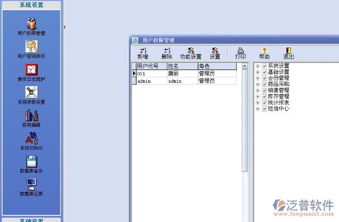Open 功能设置 from the toolbar
The width and height of the screenshot is (339, 222).
point(191,53)
